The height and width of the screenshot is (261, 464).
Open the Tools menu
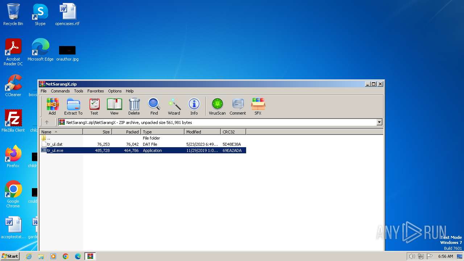click(x=79, y=91)
